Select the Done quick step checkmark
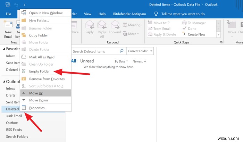Screen dimensions: 243x142 (x=184, y=28)
